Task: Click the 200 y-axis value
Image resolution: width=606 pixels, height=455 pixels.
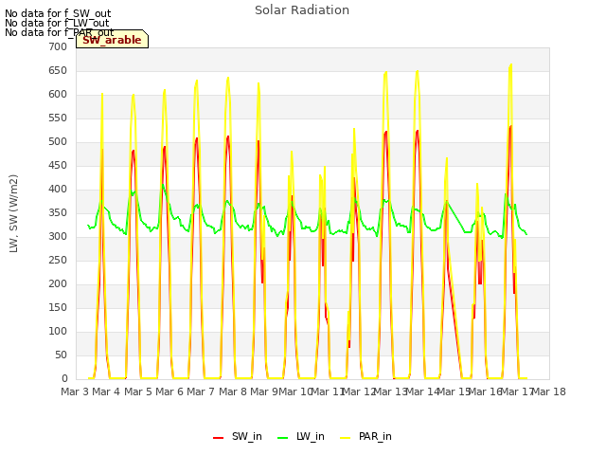Action: [x=58, y=284]
